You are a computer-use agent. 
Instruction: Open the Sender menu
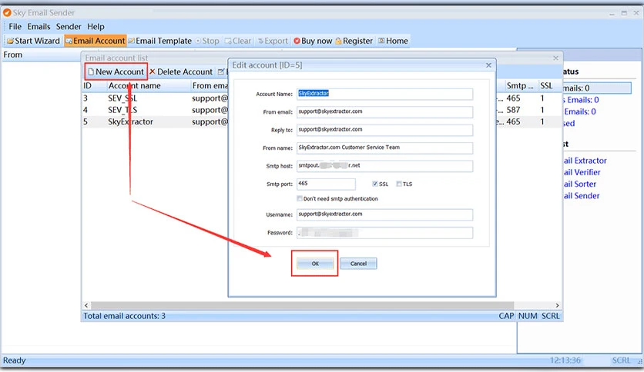(x=69, y=27)
